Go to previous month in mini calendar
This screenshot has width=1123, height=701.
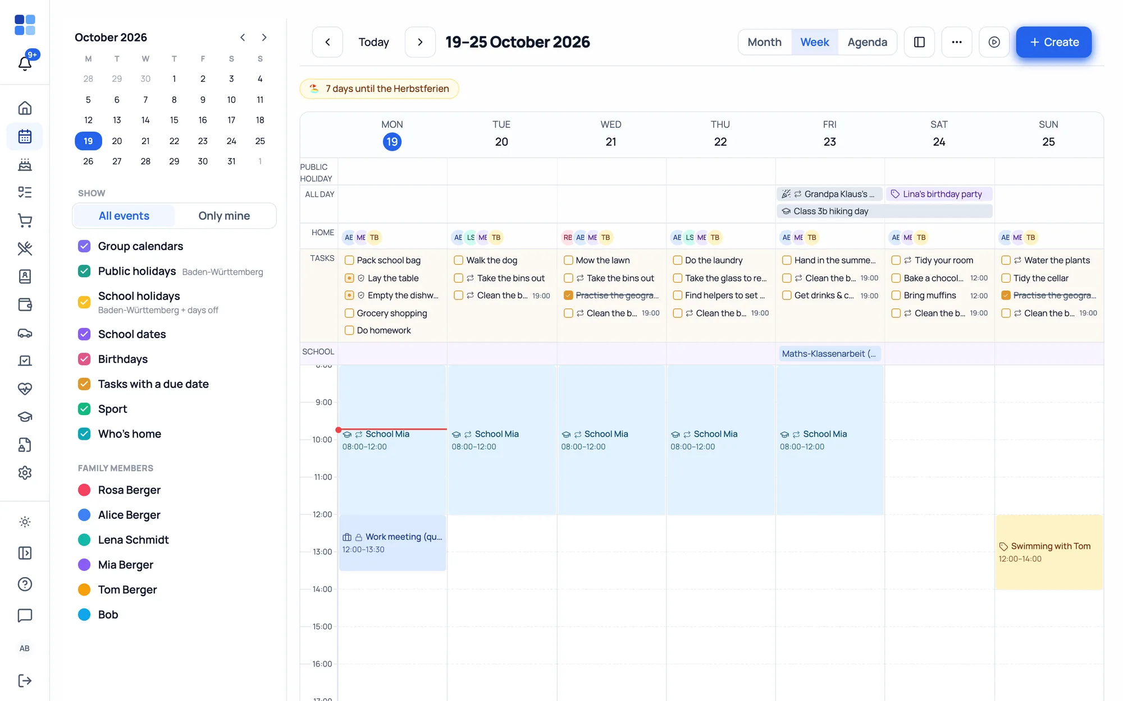pos(243,38)
